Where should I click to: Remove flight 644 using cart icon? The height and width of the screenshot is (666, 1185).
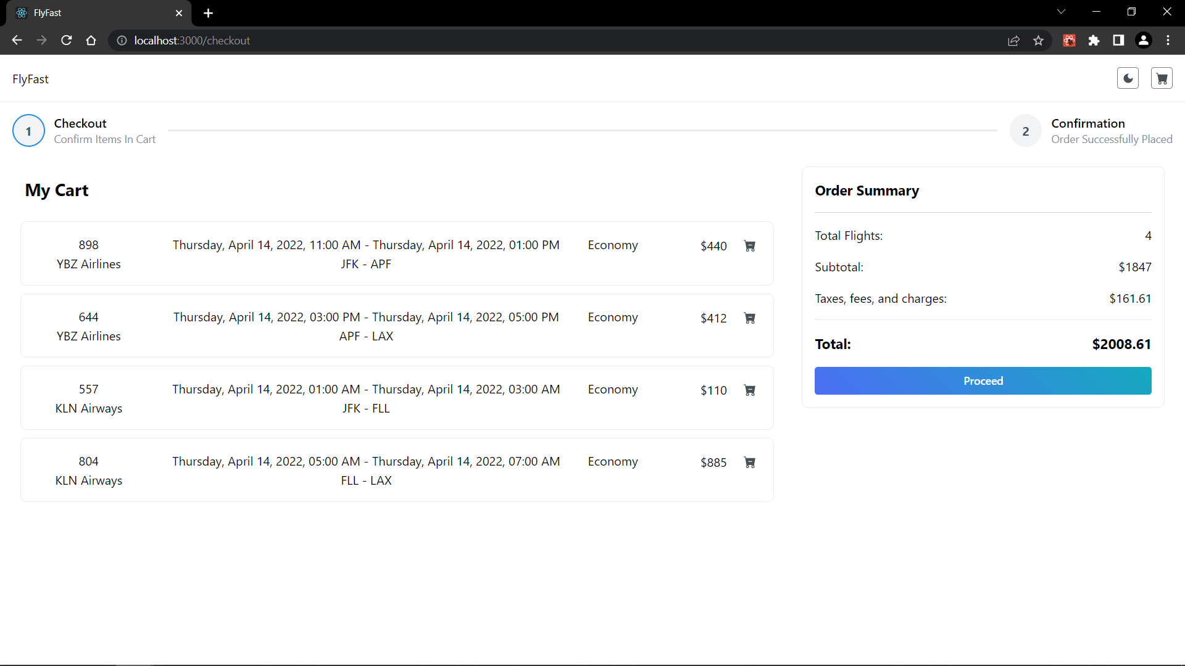(x=750, y=318)
